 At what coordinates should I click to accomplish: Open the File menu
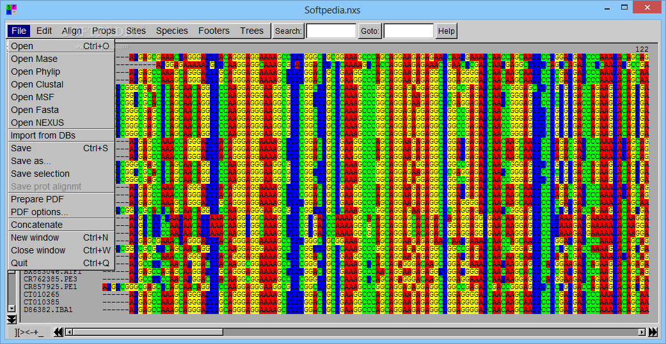pos(19,31)
